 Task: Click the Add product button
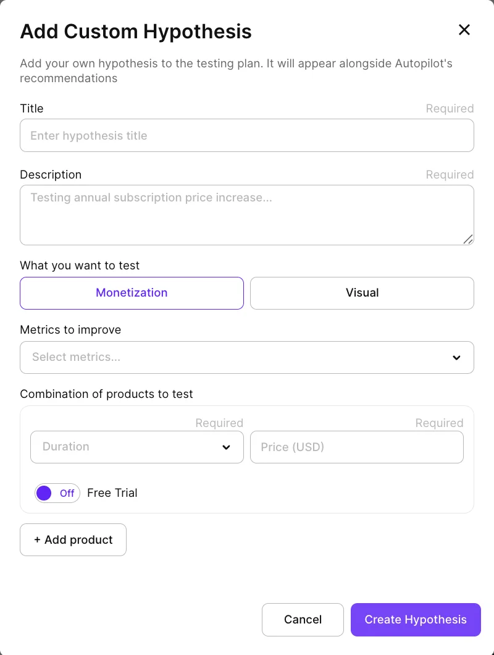click(x=73, y=539)
